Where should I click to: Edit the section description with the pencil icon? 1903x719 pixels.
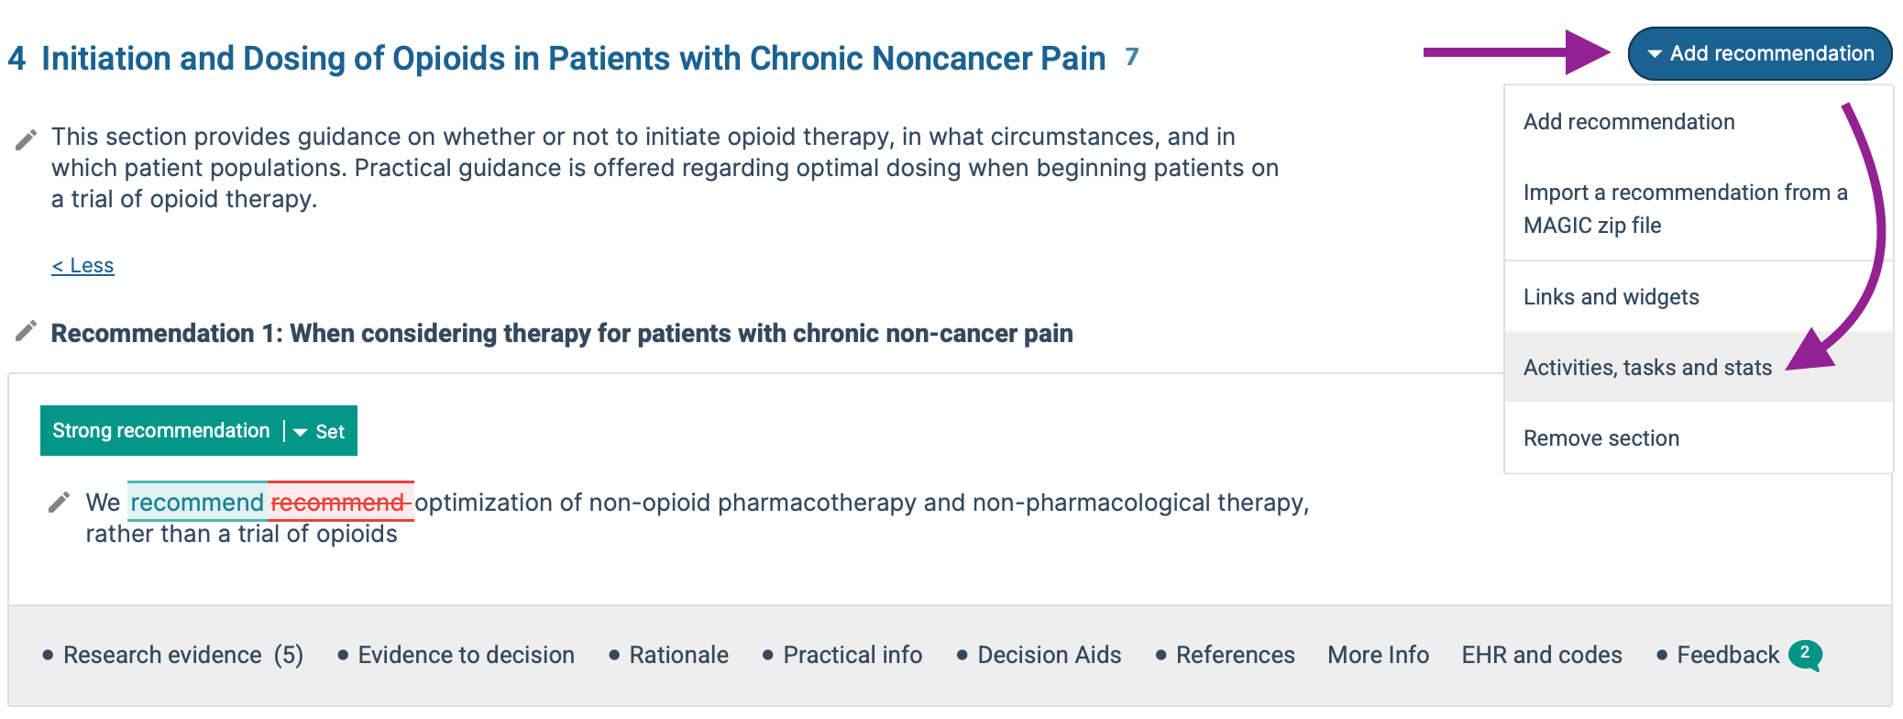tap(26, 139)
